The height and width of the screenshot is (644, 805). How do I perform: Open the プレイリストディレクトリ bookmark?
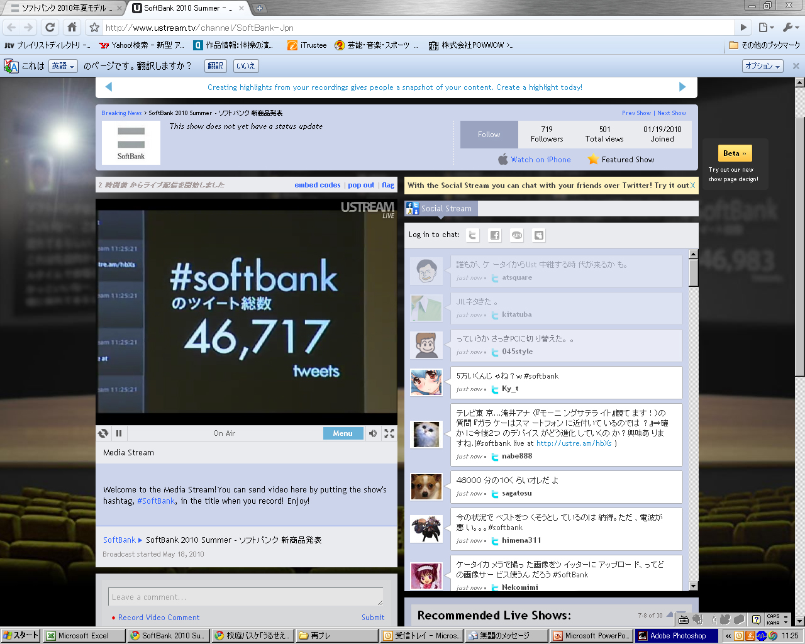[47, 45]
